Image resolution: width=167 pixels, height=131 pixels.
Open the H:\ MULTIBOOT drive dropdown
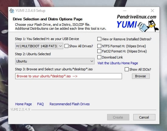[x=39, y=46]
